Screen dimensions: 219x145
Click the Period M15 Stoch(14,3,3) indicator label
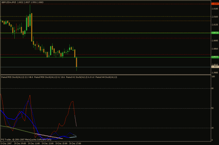(13, 77)
